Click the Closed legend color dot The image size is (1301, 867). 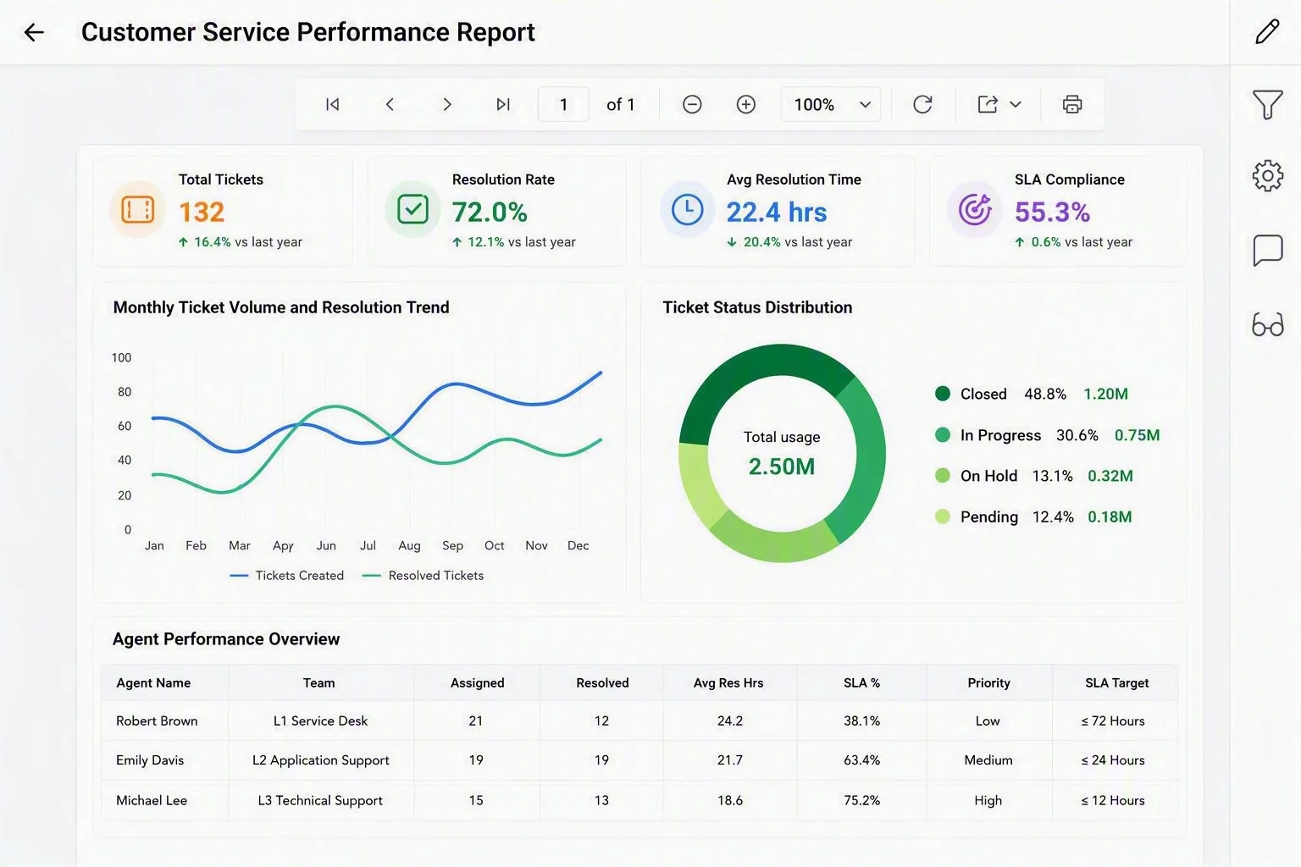(x=942, y=394)
